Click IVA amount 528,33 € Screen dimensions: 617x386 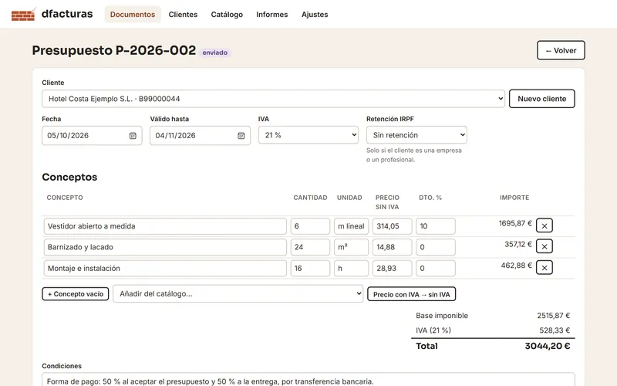pyautogui.click(x=555, y=330)
